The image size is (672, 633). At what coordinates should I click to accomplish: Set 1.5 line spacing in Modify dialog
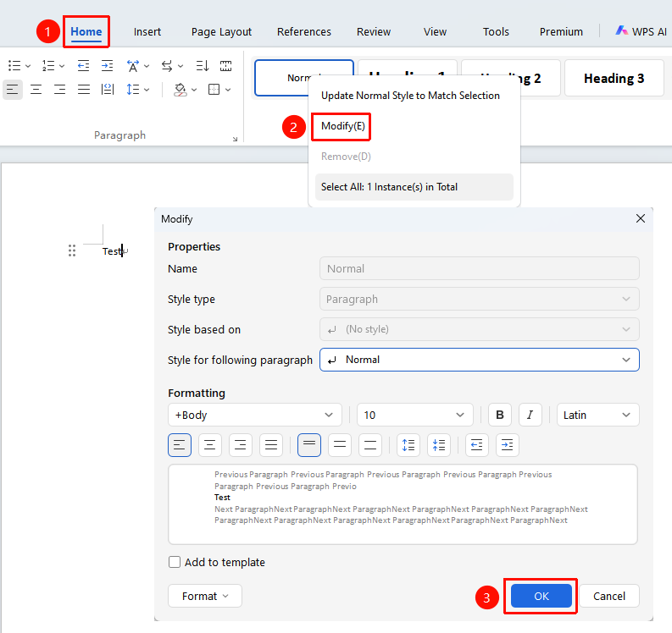340,445
